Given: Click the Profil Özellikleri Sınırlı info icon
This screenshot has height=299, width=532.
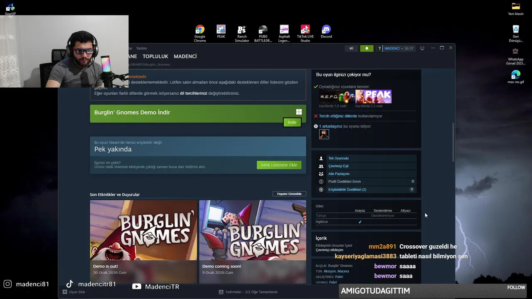Looking at the screenshot, I should pyautogui.click(x=321, y=181).
